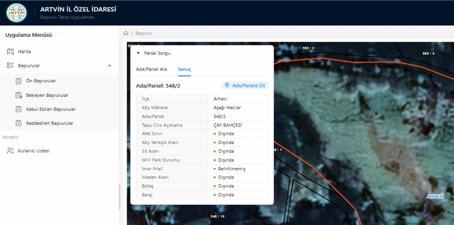This screenshot has height=225, width=454.
Task: Click the Bekleyen Başvurular clock icon
Action: (19, 95)
